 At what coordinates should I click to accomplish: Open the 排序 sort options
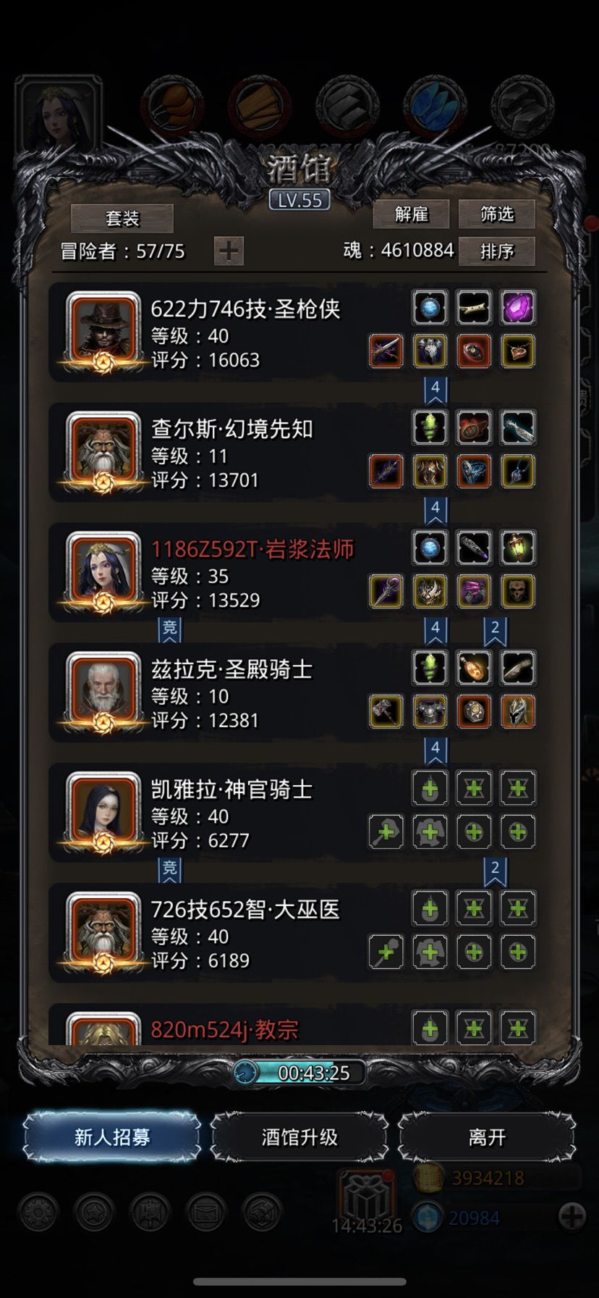(x=497, y=251)
